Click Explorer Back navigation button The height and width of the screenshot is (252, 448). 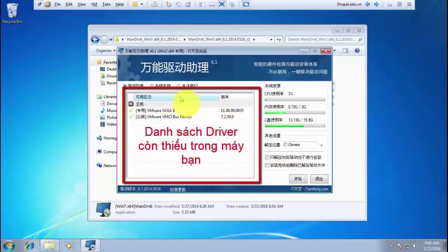click(x=95, y=40)
